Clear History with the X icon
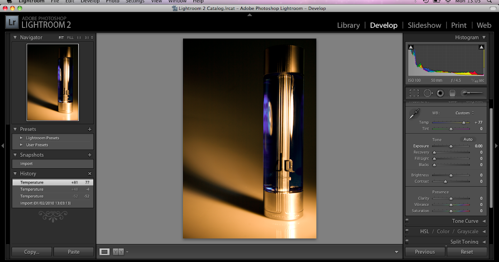Image resolution: width=499 pixels, height=262 pixels. click(x=89, y=174)
